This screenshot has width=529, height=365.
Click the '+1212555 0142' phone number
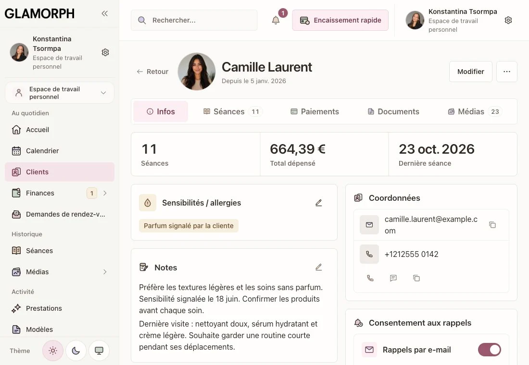(411, 254)
